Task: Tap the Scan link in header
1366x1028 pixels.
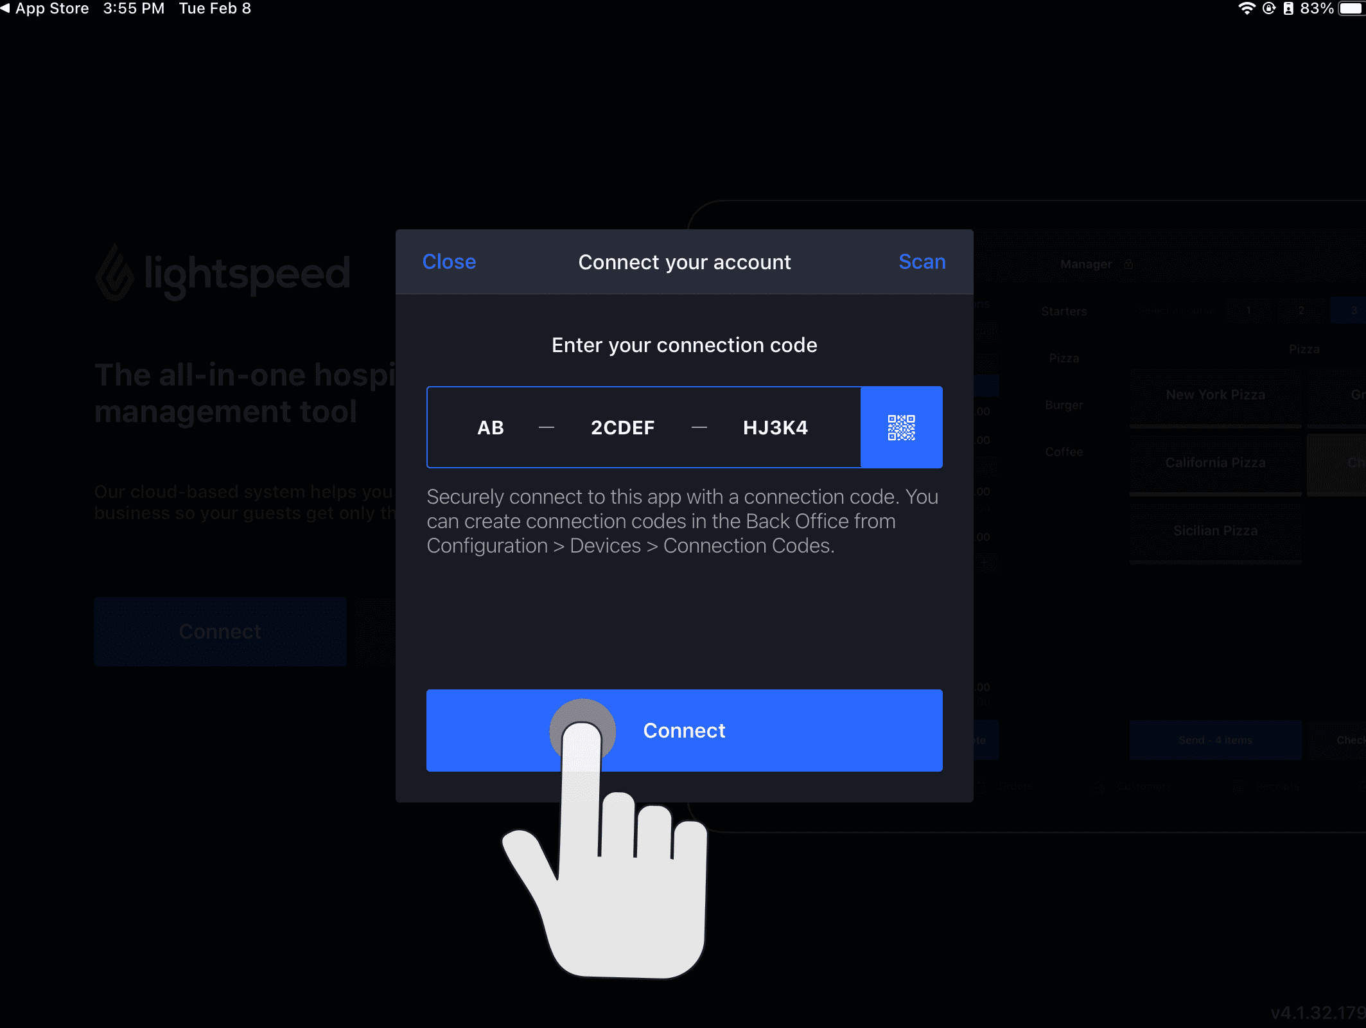Action: (x=922, y=262)
